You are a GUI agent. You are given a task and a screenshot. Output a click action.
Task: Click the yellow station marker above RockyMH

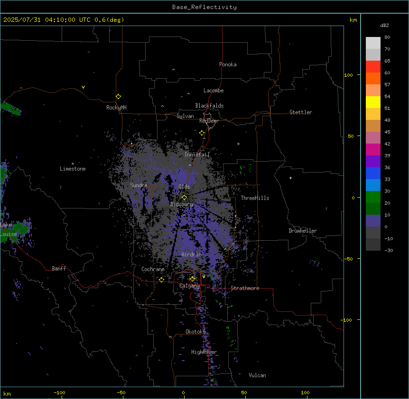point(119,97)
